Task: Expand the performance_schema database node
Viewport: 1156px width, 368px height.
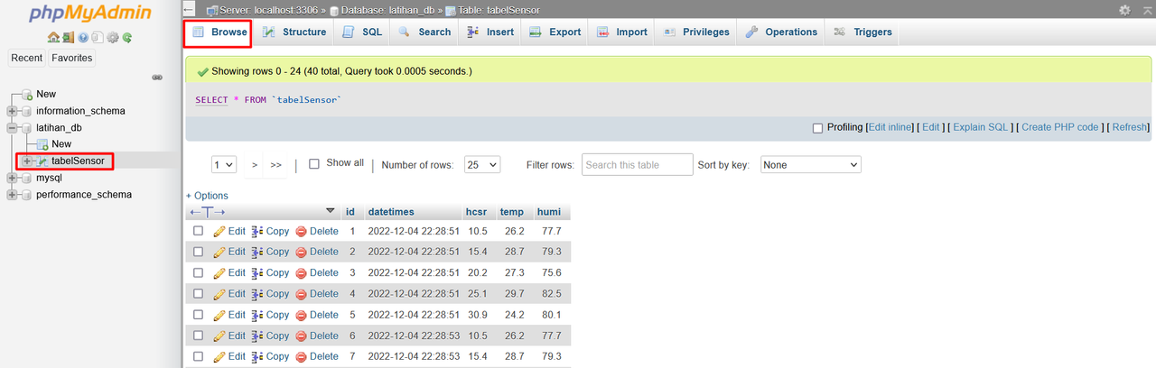Action: (x=12, y=195)
